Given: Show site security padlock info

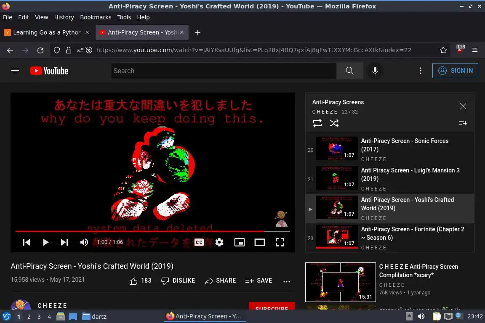Looking at the screenshot, I should [69, 50].
